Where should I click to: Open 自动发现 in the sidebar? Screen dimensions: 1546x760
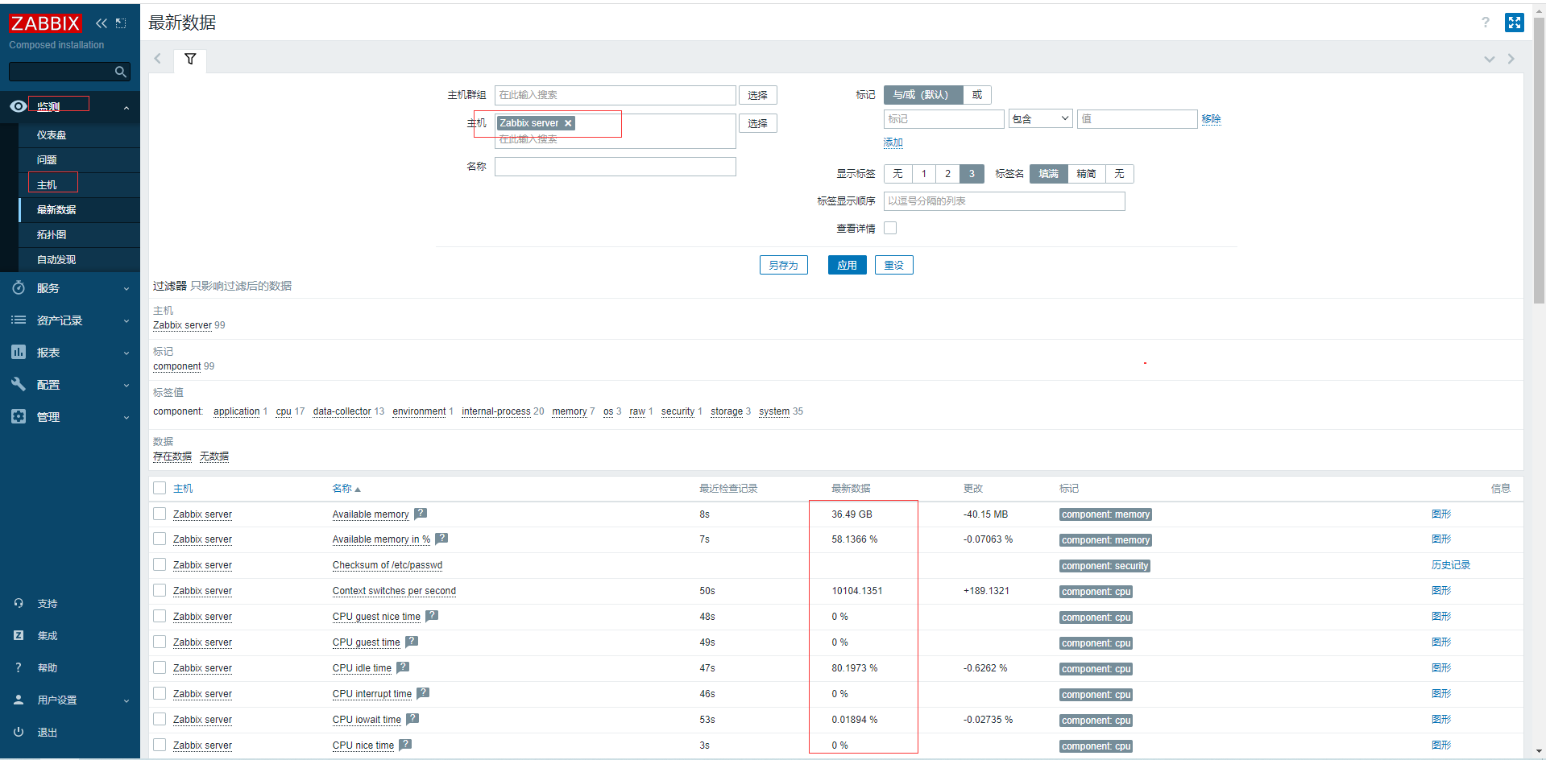tap(56, 260)
